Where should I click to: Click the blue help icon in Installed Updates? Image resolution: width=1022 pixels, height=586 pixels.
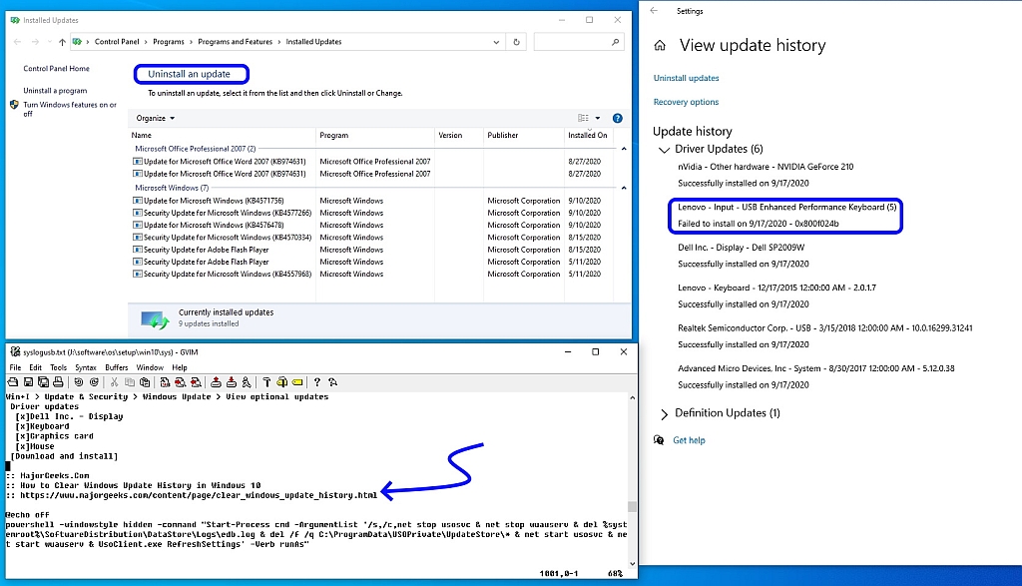[x=617, y=118]
